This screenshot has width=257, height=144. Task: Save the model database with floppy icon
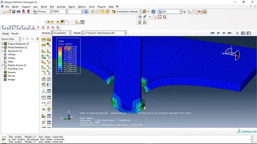pyautogui.click(x=14, y=12)
